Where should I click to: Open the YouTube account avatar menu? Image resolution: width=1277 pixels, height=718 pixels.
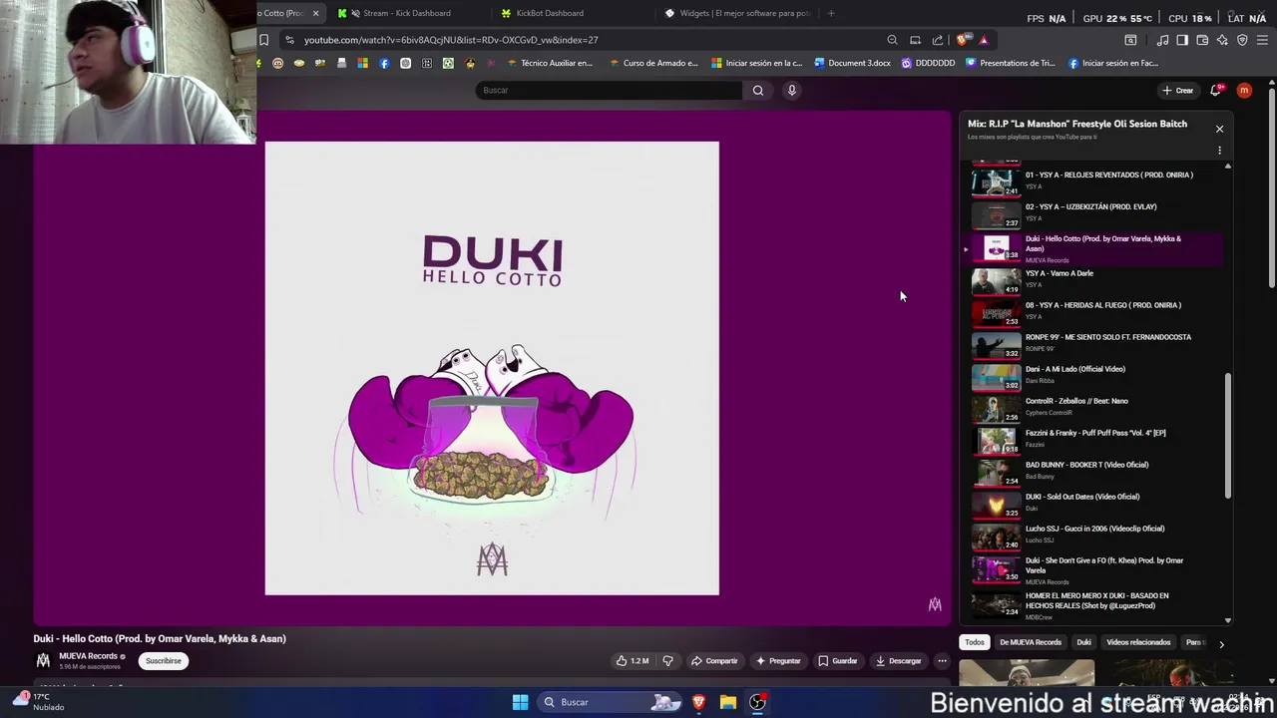click(1244, 91)
